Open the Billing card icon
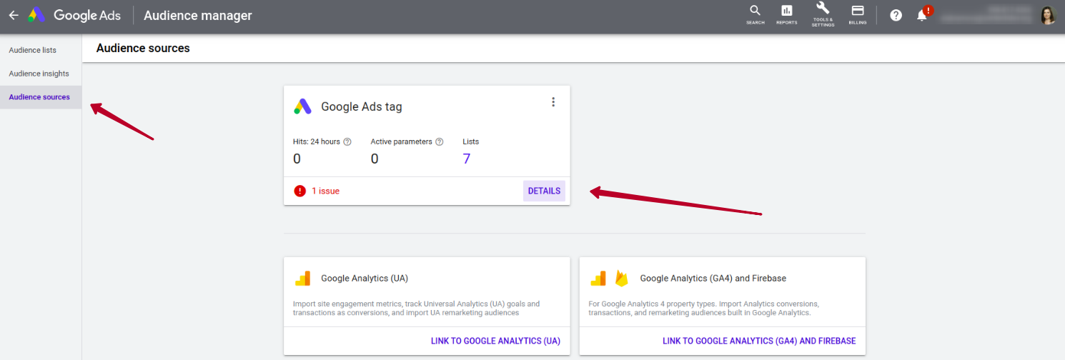Screen dimensions: 1065x360 pos(858,14)
